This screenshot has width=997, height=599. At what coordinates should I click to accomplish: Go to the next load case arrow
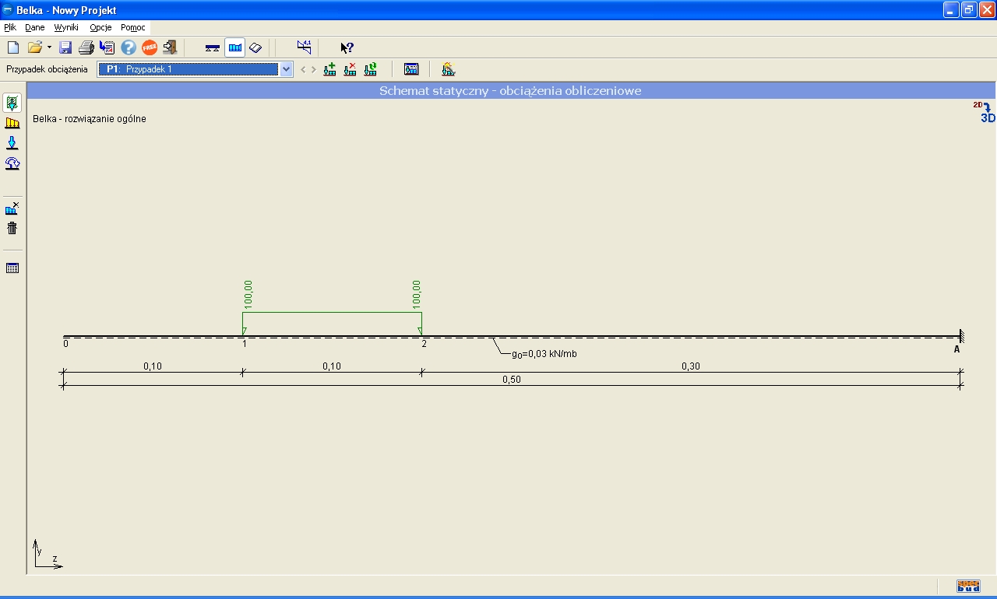tap(313, 69)
